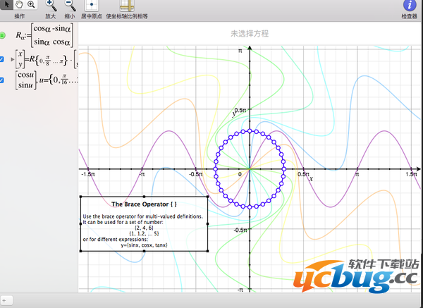Add a new equation with plus button

(6, 300)
